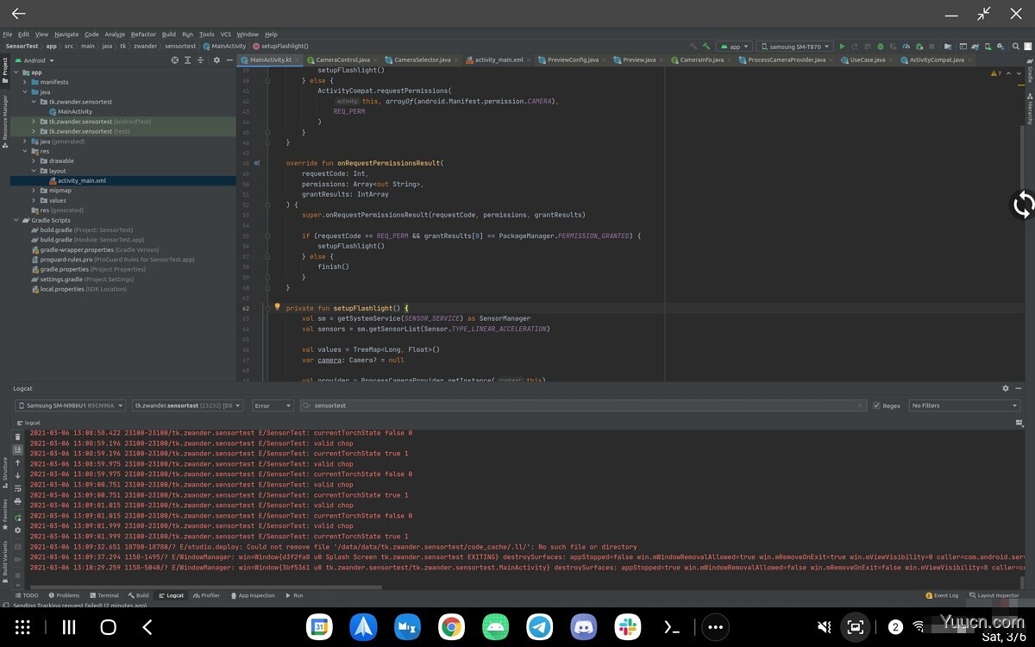Expand the manifests folder

pos(25,82)
